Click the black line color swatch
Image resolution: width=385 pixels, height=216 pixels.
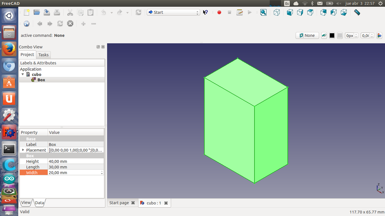coord(332,36)
